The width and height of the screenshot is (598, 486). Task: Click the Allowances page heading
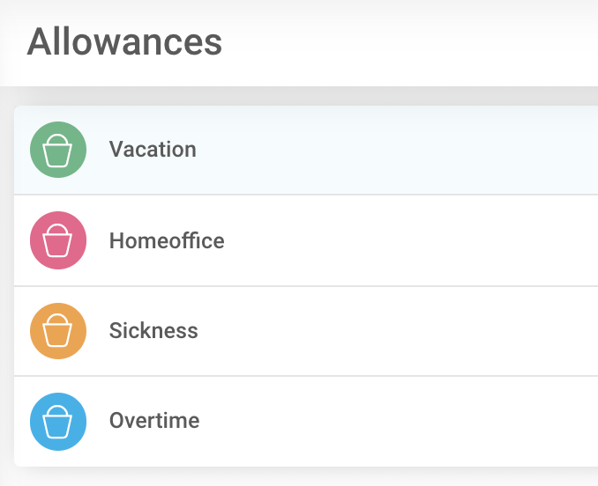pos(124,42)
